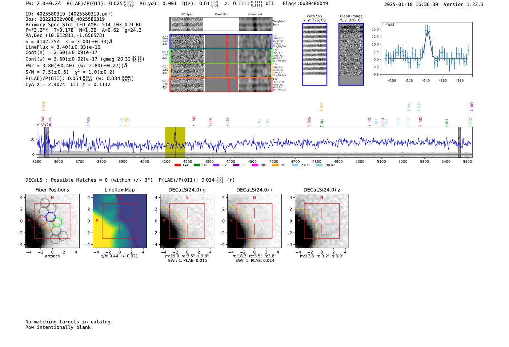Image resolution: width=509 pixels, height=347 pixels.
Task: Click the header EW: 2.0±0.2Å value
Action: tap(43, 3)
